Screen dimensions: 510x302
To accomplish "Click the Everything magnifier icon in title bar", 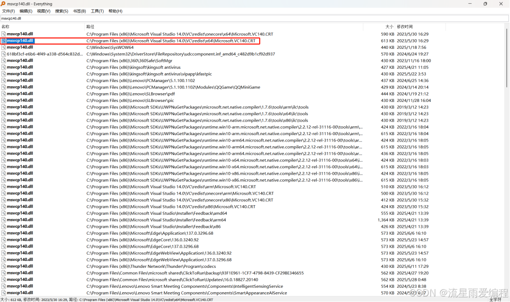I will point(3,4).
